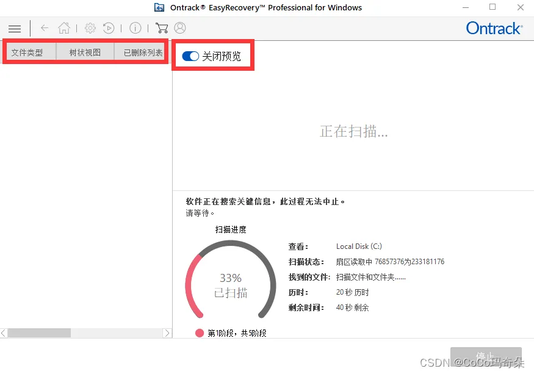Open the information icon
534x374 pixels.
tap(135, 28)
